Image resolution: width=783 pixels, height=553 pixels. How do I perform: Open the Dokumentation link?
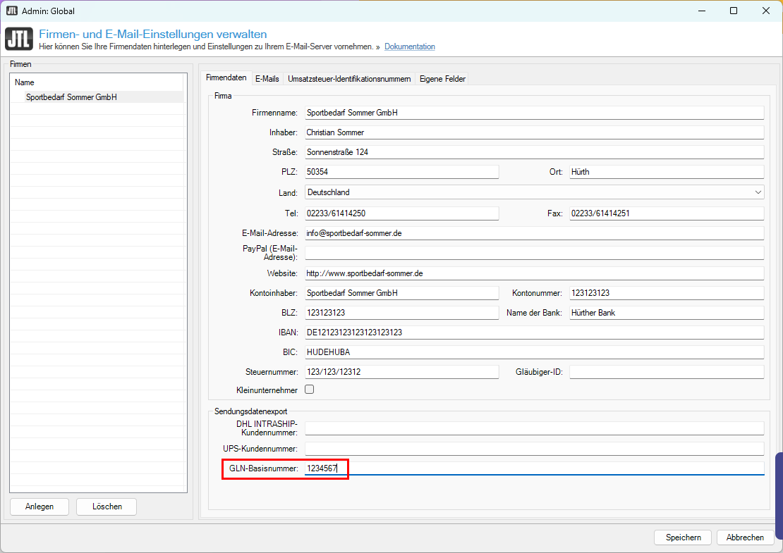pos(409,46)
